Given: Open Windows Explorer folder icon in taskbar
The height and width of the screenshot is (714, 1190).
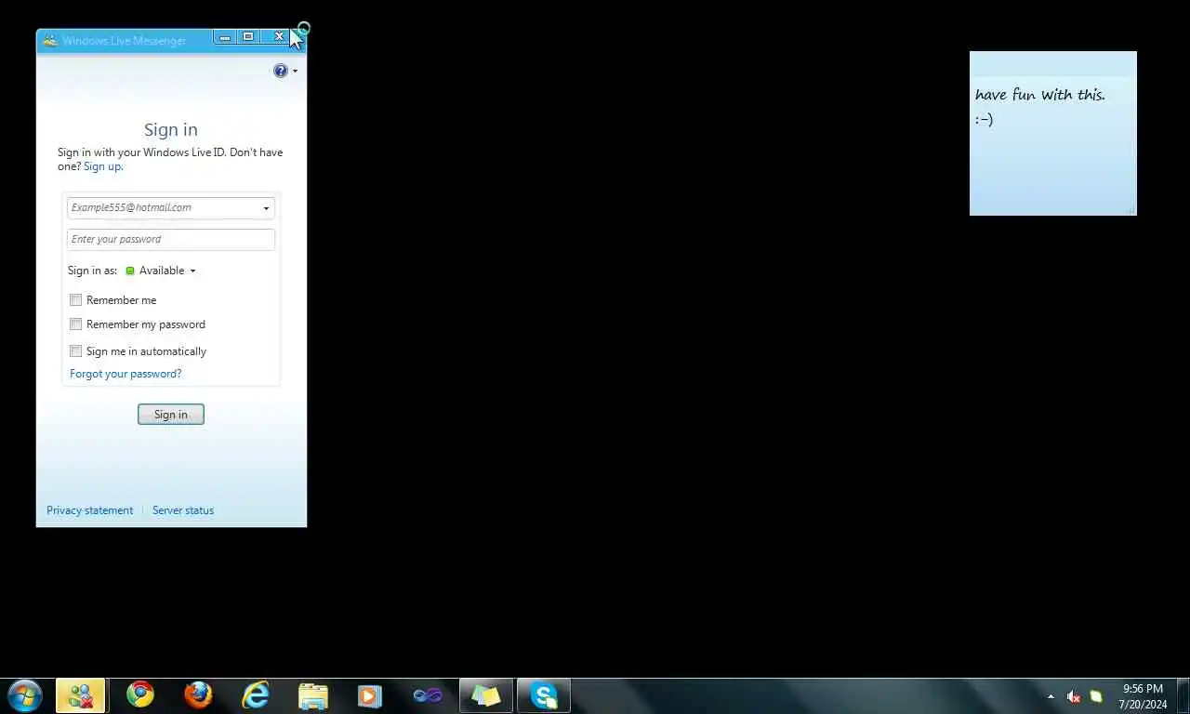Looking at the screenshot, I should (313, 695).
